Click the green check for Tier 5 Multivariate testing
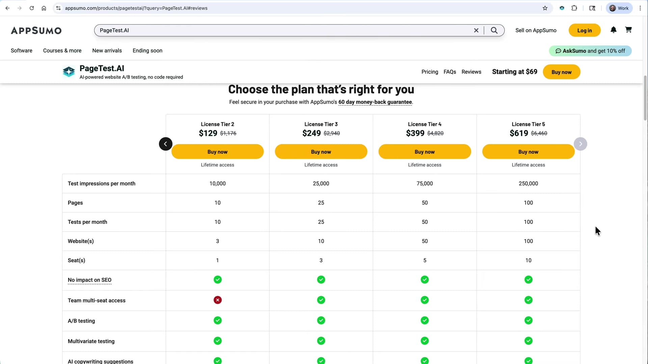Image resolution: width=648 pixels, height=364 pixels. click(529, 341)
